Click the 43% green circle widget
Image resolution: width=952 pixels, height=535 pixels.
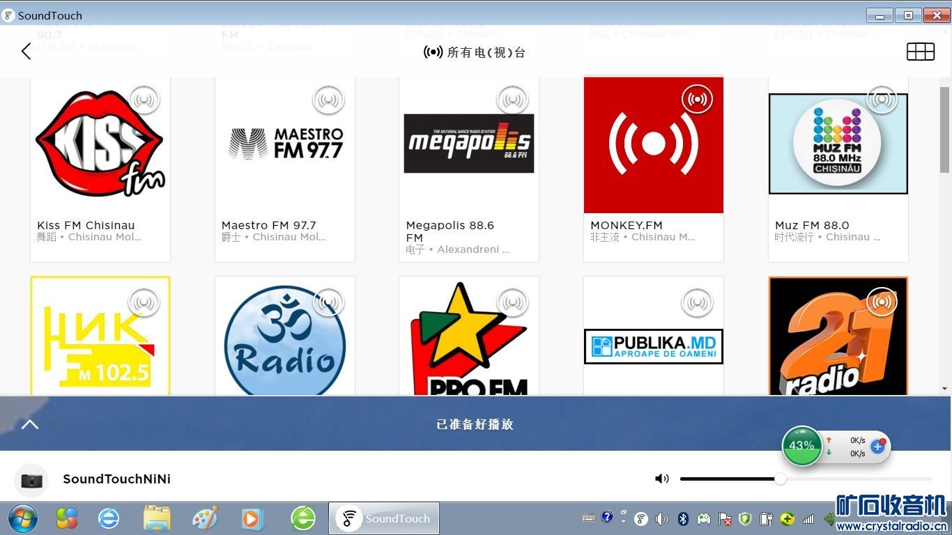[801, 446]
